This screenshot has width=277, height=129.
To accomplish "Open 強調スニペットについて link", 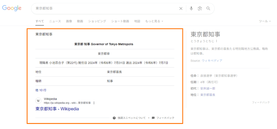I will coord(132,118).
